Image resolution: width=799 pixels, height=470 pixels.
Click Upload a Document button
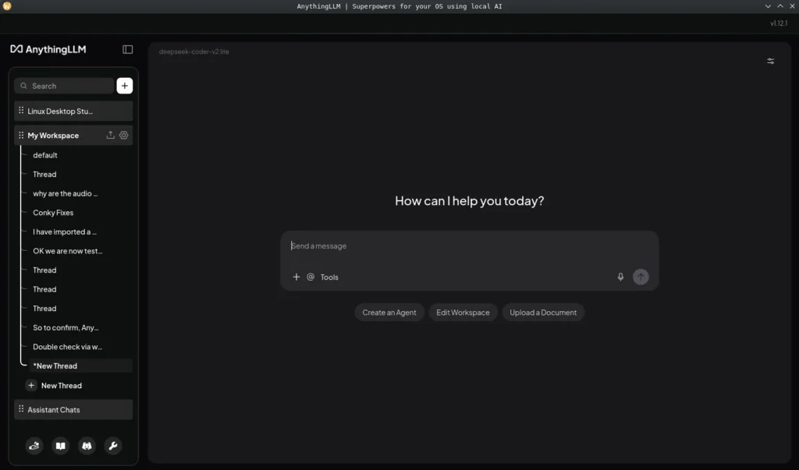(543, 313)
